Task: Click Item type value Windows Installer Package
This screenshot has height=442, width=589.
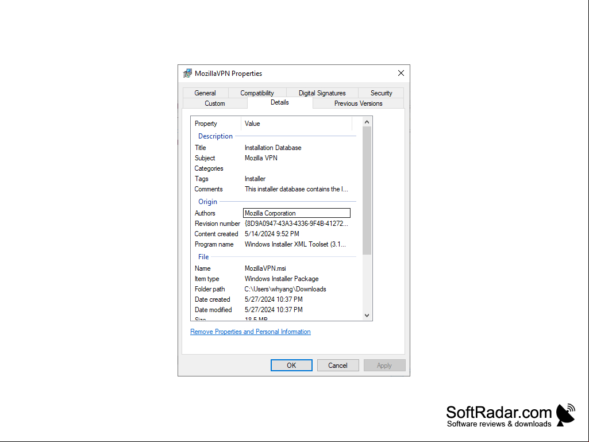Action: [x=282, y=279]
